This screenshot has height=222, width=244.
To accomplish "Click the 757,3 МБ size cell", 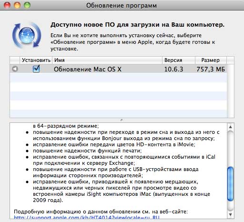I will tap(211, 69).
